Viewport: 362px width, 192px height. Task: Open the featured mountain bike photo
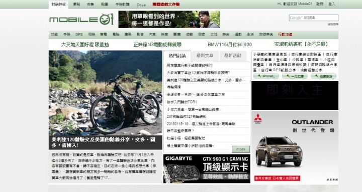click(106, 93)
